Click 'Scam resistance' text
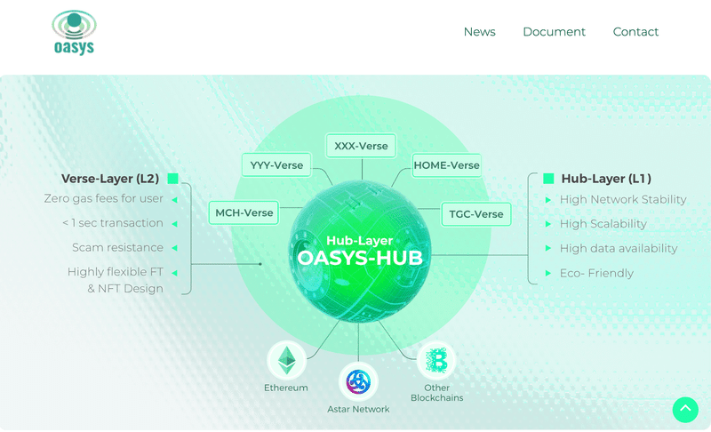 [117, 247]
